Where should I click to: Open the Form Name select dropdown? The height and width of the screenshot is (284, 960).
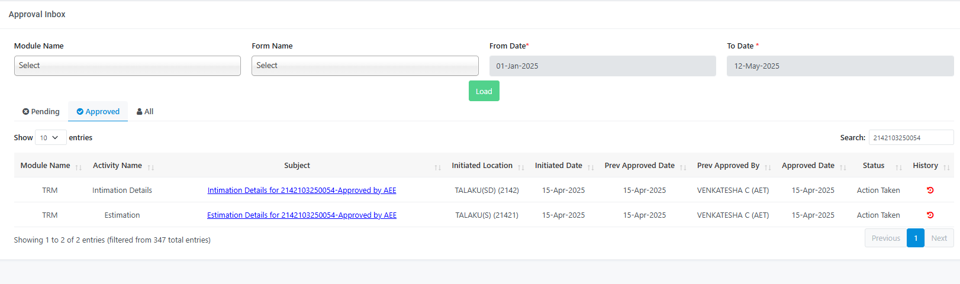pyautogui.click(x=365, y=66)
